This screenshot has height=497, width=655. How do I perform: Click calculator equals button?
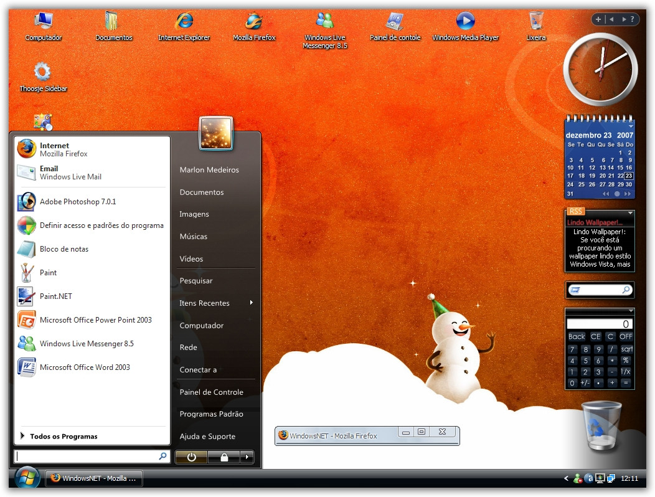click(626, 382)
